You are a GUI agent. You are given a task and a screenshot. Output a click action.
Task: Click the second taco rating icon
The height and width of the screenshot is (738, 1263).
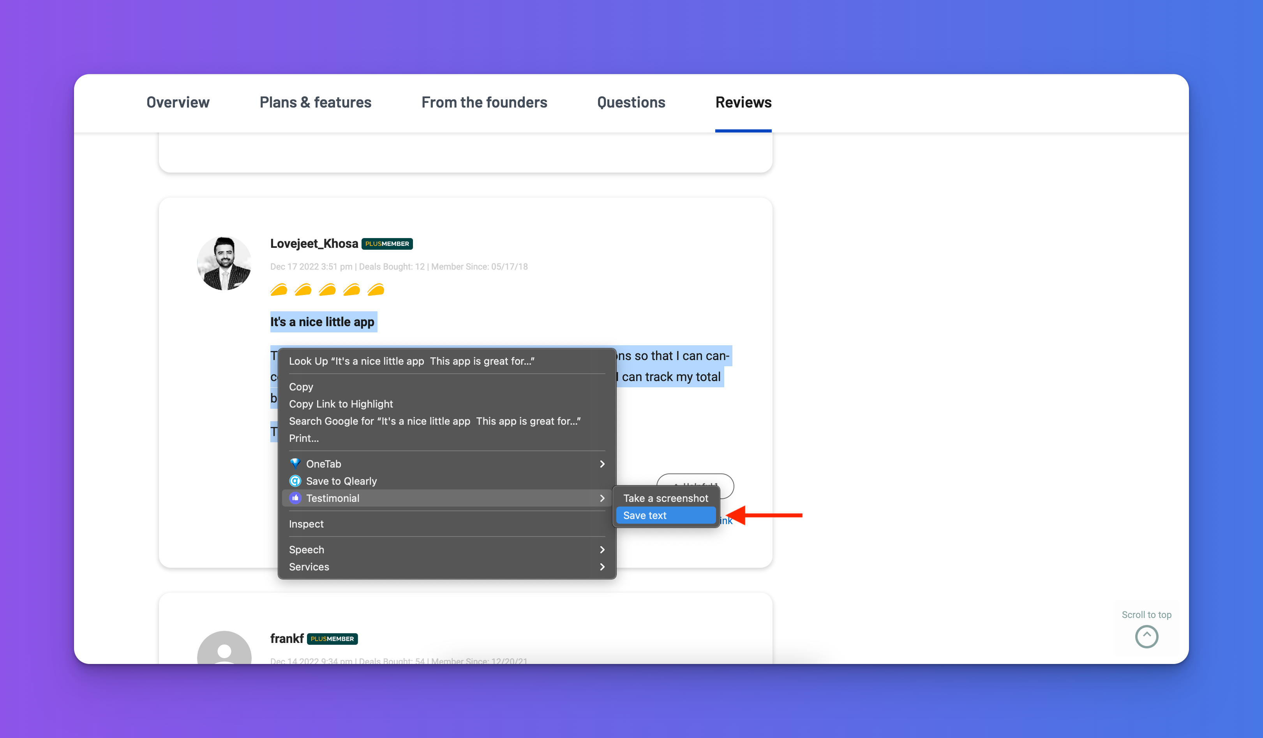point(303,290)
